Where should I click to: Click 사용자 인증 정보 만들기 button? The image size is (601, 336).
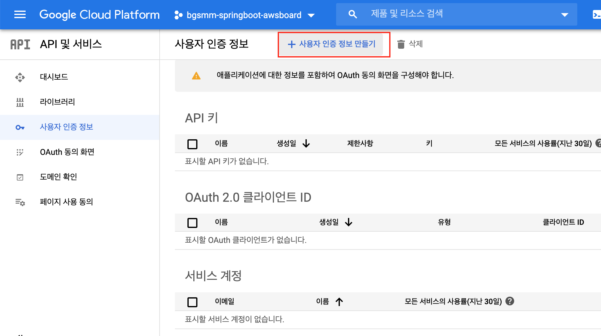331,44
